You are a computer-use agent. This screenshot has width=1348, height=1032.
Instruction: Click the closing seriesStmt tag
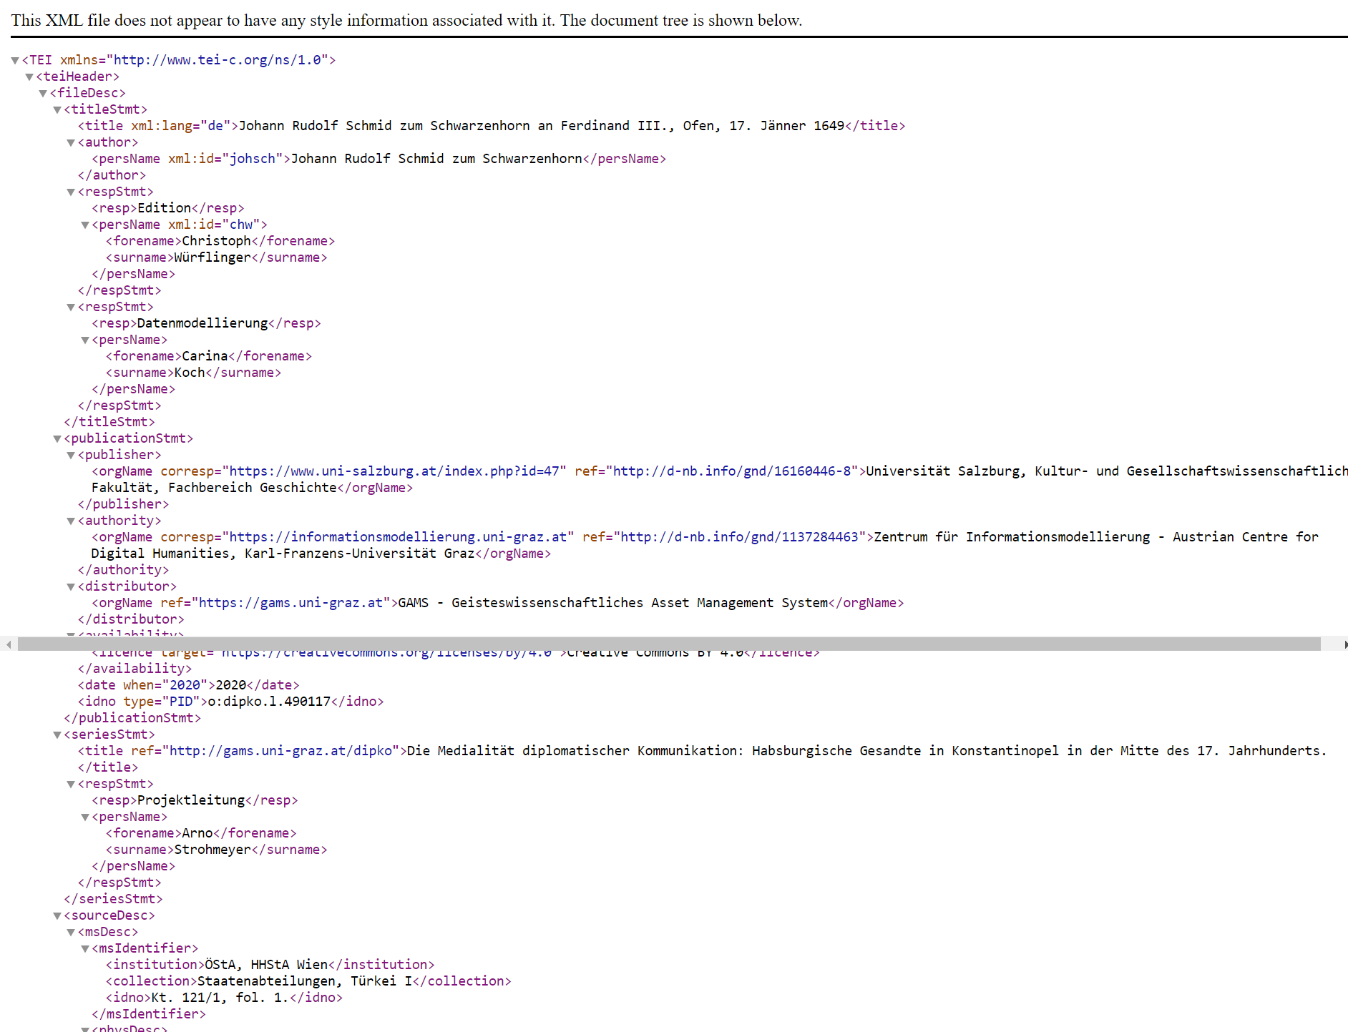[x=113, y=899]
